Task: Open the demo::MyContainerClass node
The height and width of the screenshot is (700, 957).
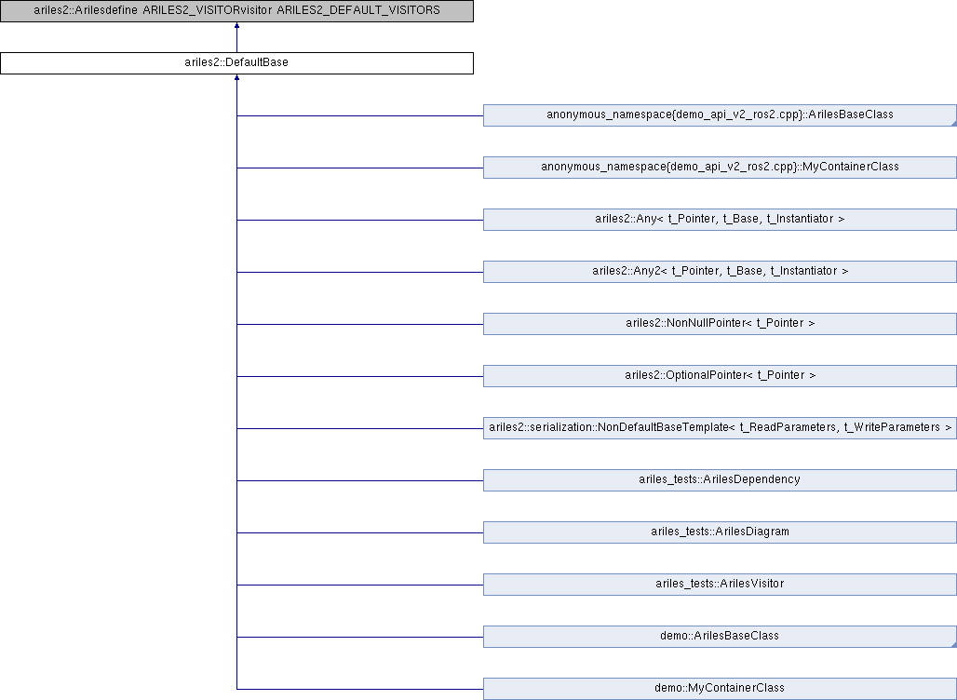Action: pos(720,689)
